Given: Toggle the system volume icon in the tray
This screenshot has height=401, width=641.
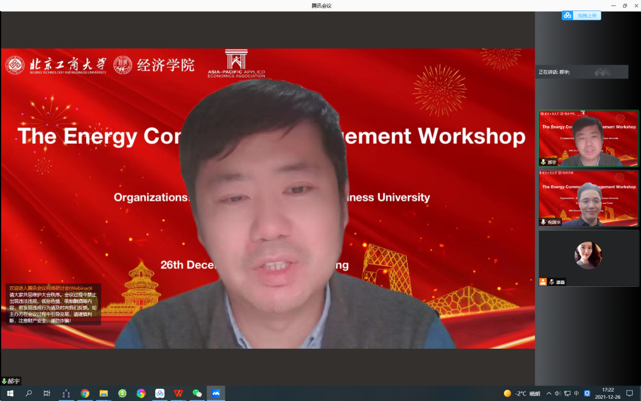Looking at the screenshot, I should click(558, 394).
